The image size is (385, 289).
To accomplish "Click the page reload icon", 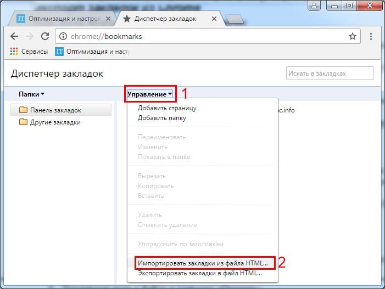I will point(45,36).
